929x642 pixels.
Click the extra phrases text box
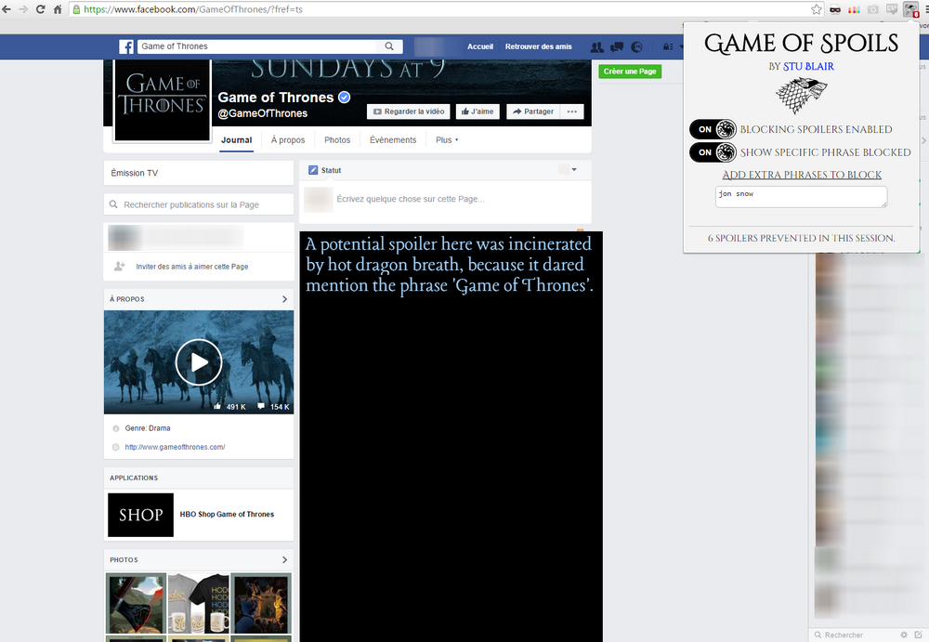click(x=801, y=197)
